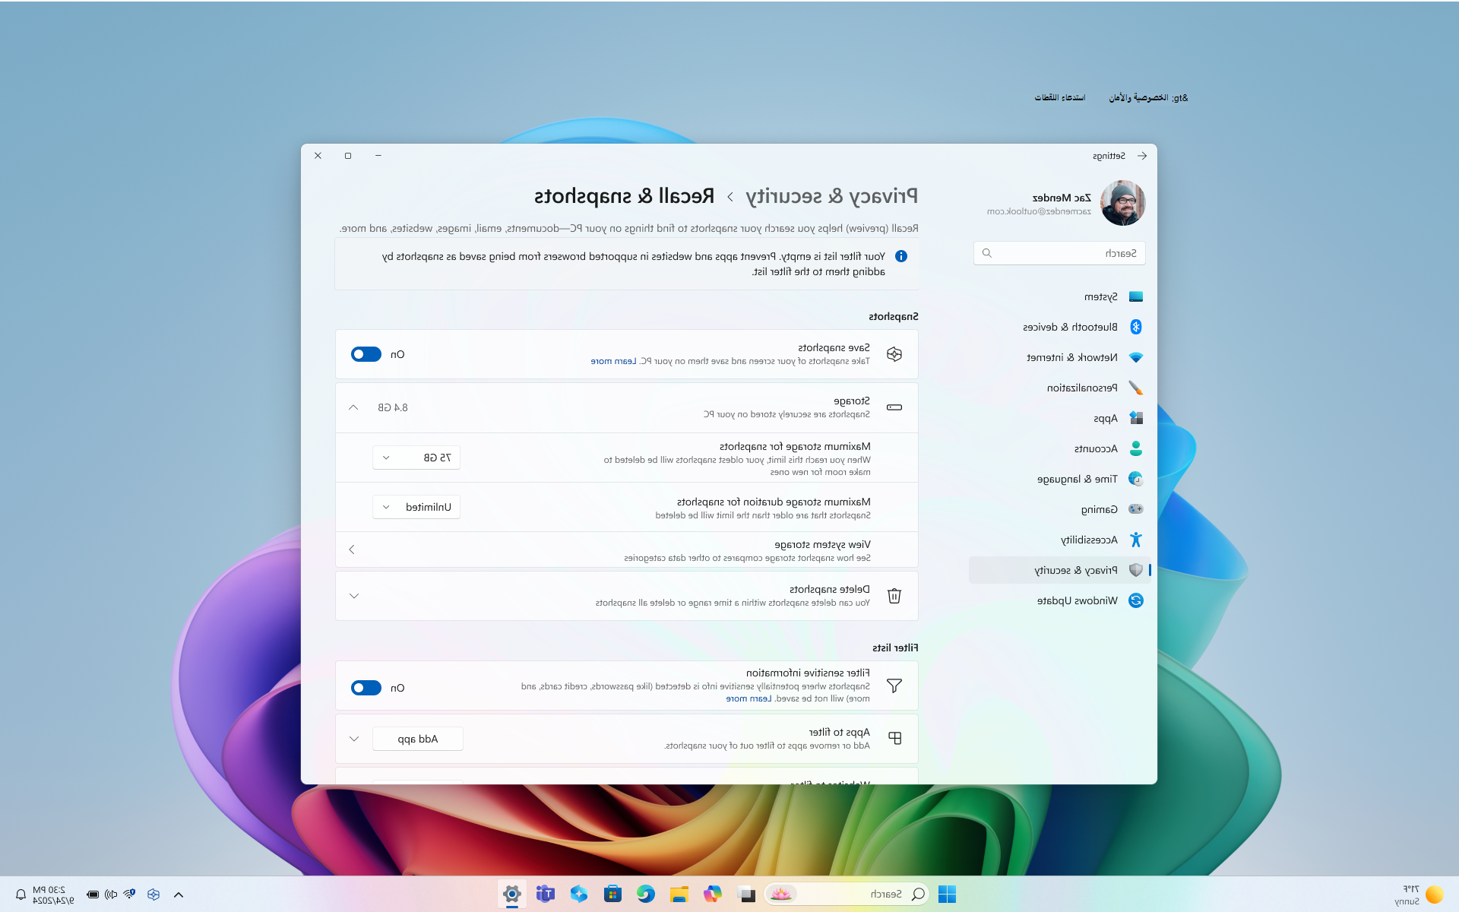1459x912 pixels.
Task: Open File Explorer from the taskbar
Action: tap(679, 895)
